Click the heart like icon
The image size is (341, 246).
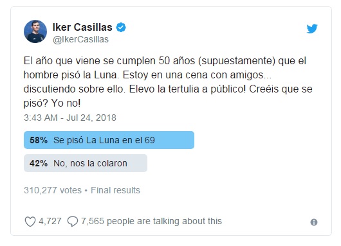[x=30, y=222]
